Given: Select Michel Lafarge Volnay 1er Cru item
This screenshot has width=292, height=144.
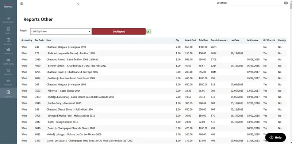Looking at the screenshot, I should click(x=74, y=134).
